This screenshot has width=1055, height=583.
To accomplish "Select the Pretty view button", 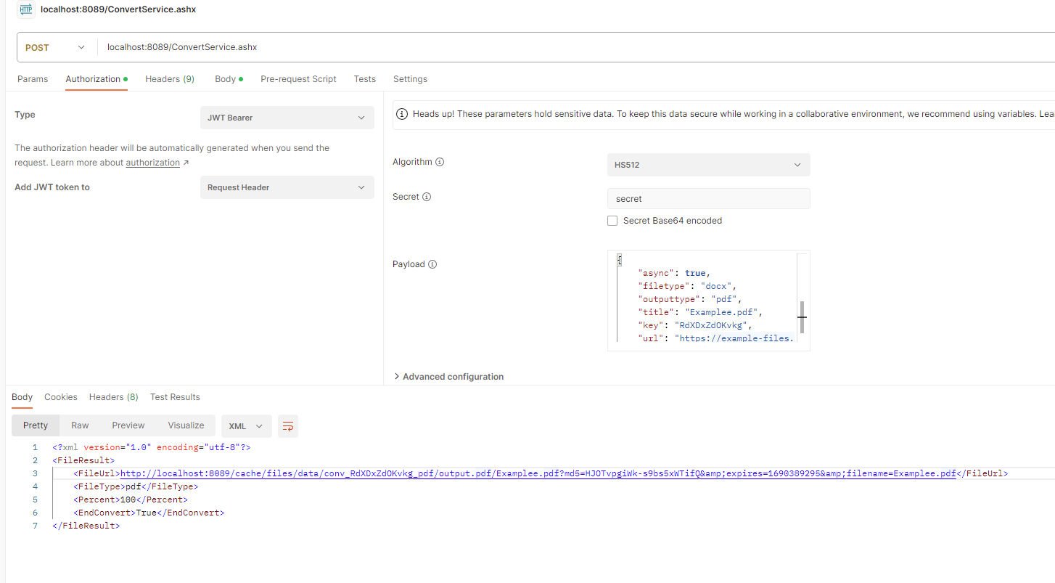I will [36, 425].
